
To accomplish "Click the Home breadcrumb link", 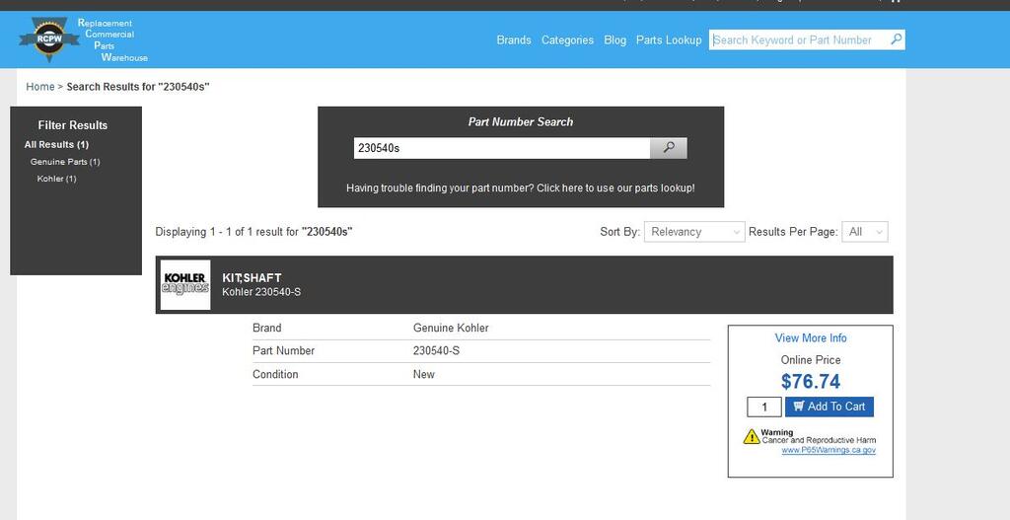I will coord(39,87).
